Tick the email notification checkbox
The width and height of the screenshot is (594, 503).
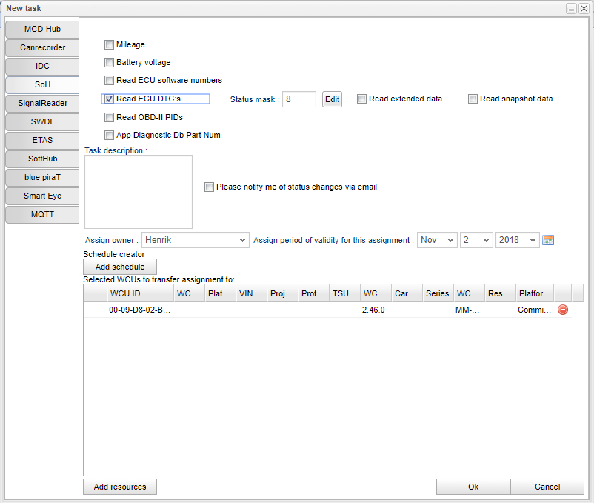tap(210, 187)
